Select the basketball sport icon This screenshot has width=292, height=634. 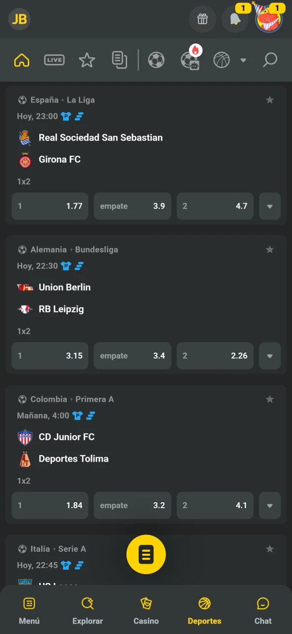pyautogui.click(x=221, y=60)
